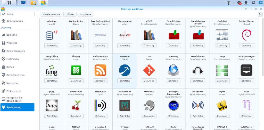Image resolution: width=264 pixels, height=130 pixels.
Task: Open the Jupp package icon
Action: click(52, 105)
